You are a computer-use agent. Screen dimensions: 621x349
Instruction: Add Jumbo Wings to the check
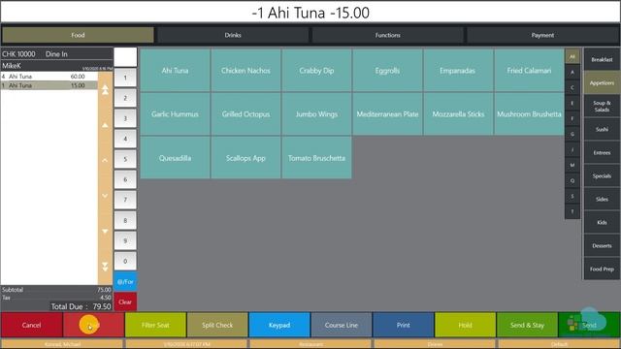316,114
